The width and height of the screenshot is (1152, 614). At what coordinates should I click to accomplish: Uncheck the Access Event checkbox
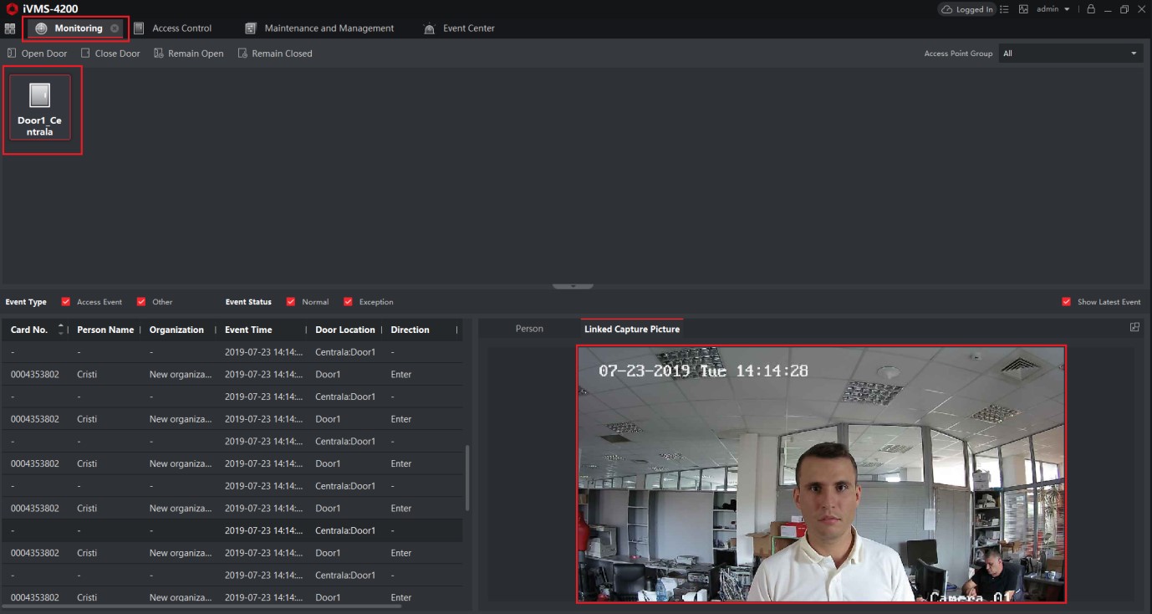pos(66,302)
